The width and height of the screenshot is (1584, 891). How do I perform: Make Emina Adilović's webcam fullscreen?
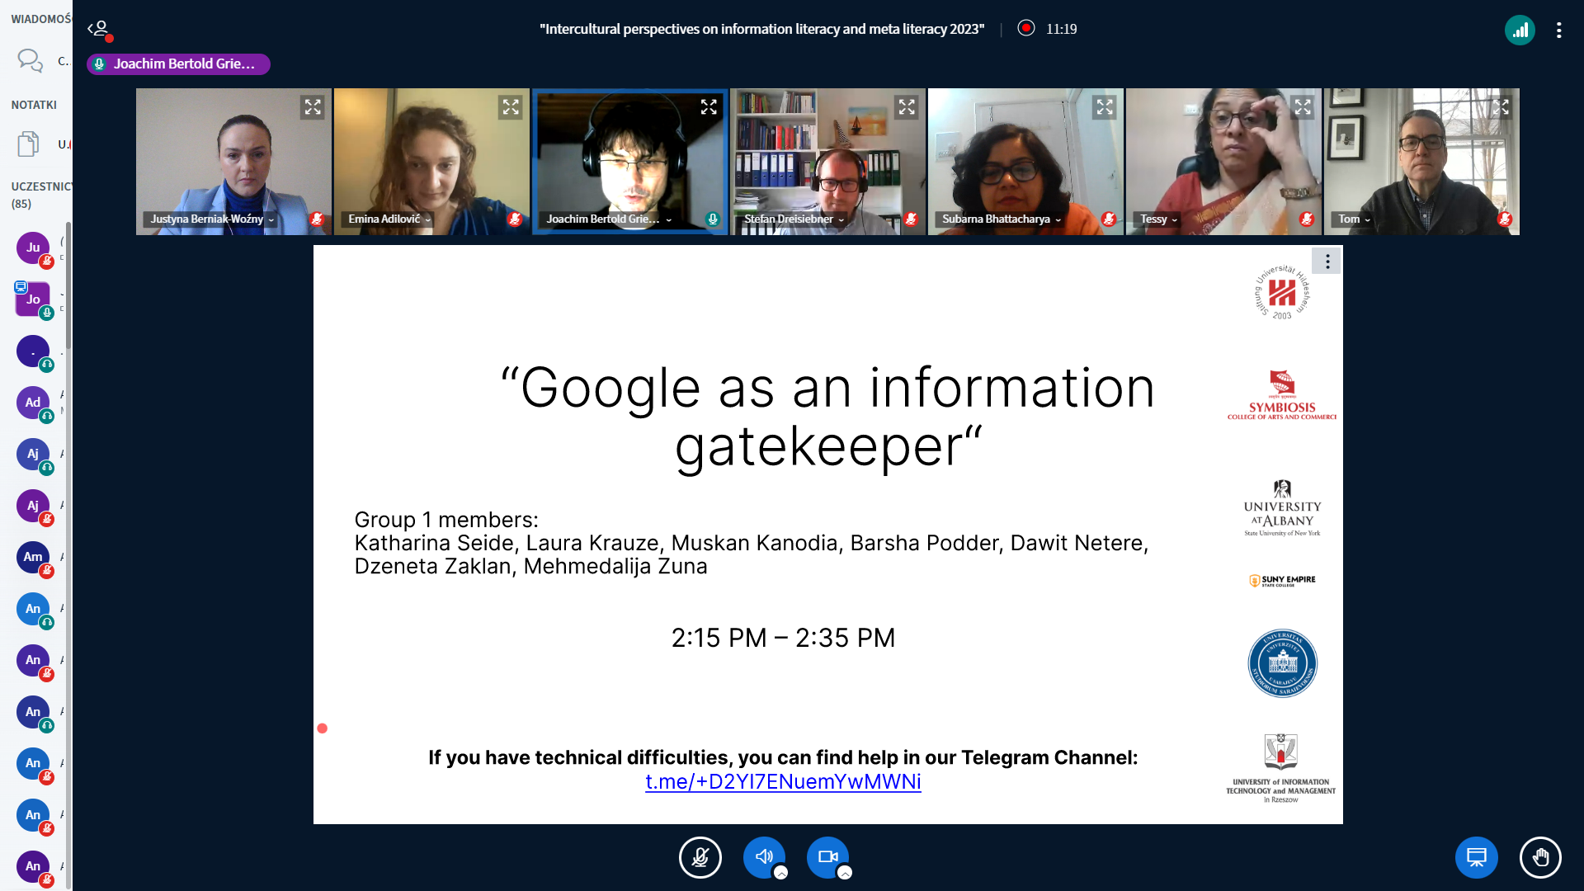511,107
